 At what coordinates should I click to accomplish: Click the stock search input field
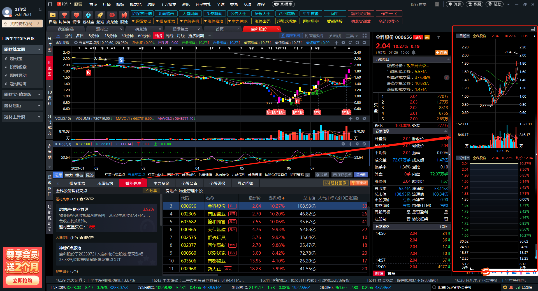coord(465,287)
